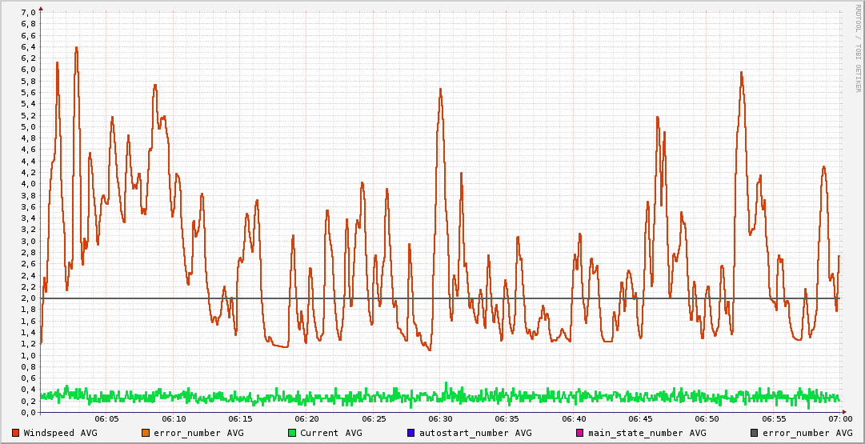This screenshot has height=444, width=865.
Task: Select the Windspeed AVG legend label
Action: point(60,433)
